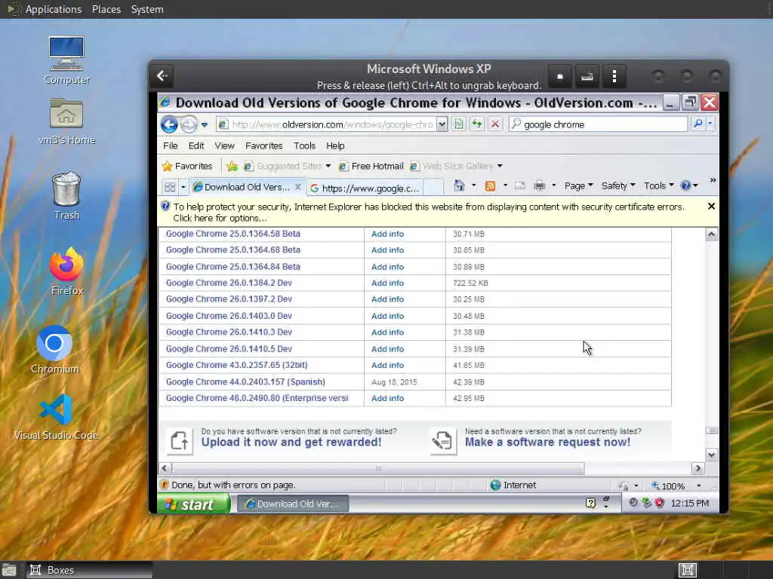Open the recent pages dropdown beside Forward

tap(205, 124)
